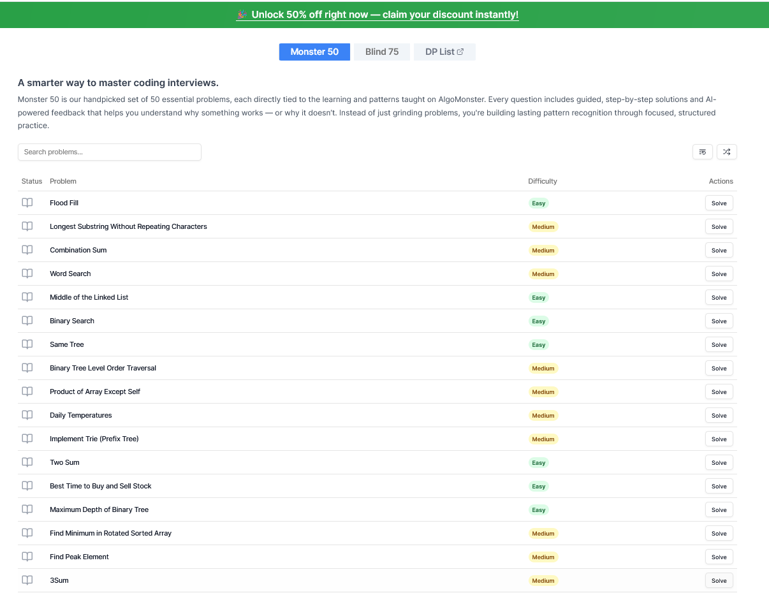The height and width of the screenshot is (593, 769).
Task: Click the Medium badge for Implement Trie
Action: tap(543, 439)
